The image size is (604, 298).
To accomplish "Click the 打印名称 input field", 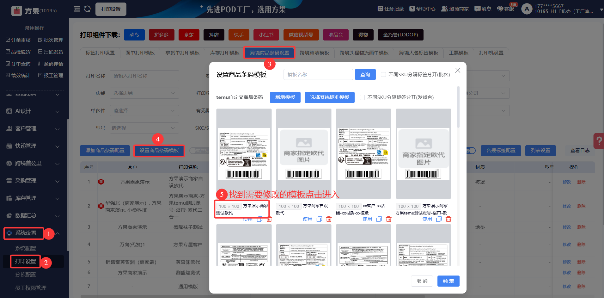I will [144, 76].
